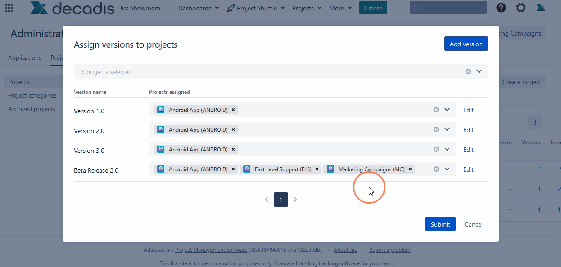Image resolution: width=561 pixels, height=267 pixels.
Task: Open Jira help via the question mark icon
Action: click(x=501, y=7)
